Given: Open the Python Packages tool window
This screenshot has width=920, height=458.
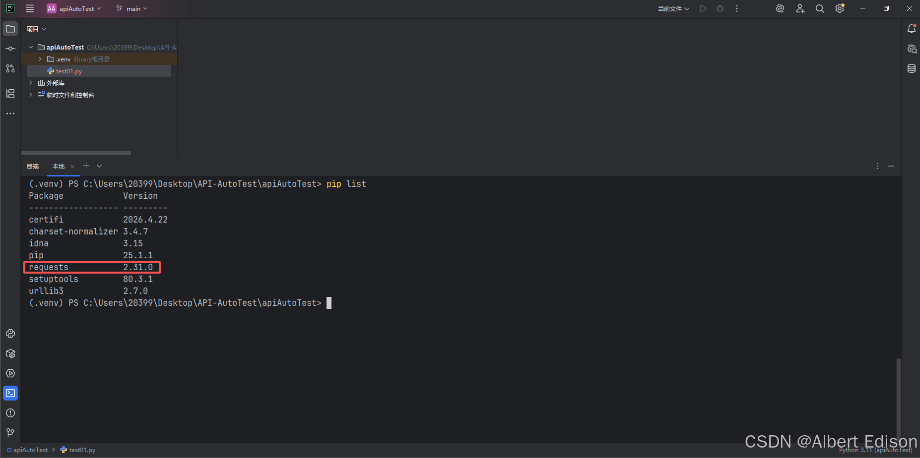Looking at the screenshot, I should click(x=10, y=353).
